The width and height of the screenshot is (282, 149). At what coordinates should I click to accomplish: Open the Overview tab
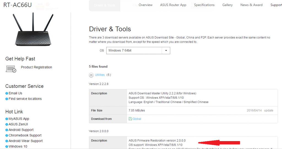[x=145, y=5]
